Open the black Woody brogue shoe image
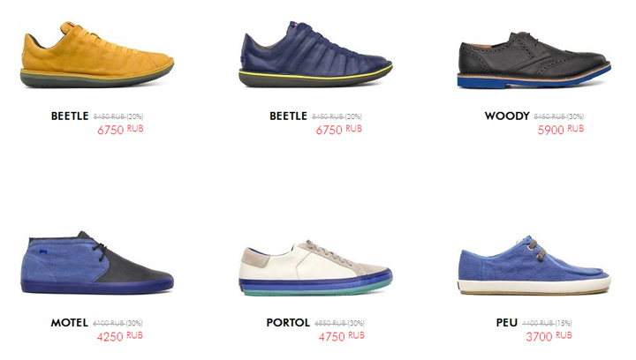 point(534,60)
